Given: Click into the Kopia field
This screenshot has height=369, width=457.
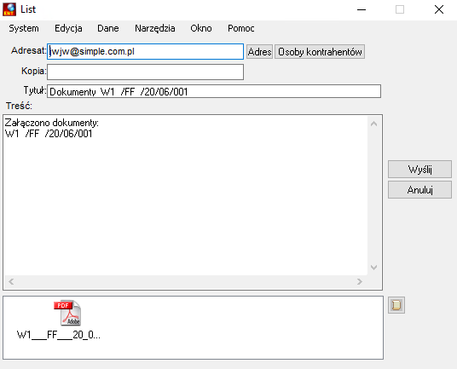Looking at the screenshot, I should 146,72.
